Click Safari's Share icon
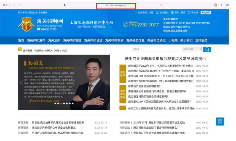Viewport: 236px width, 141px height. 215,5
